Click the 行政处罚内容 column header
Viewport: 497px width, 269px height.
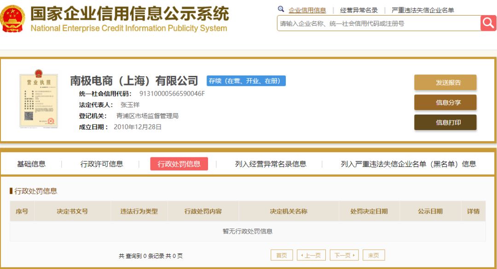pyautogui.click(x=203, y=212)
